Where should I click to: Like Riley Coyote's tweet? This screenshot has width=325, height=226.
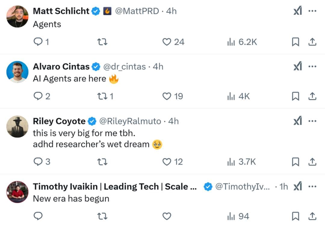167,162
